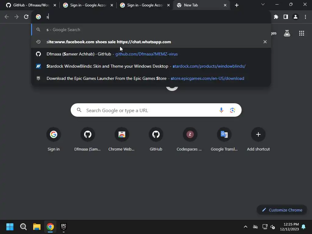This screenshot has height=234, width=312.
Task: Close the first Sign in - Google Accounts tab
Action: coord(112,5)
